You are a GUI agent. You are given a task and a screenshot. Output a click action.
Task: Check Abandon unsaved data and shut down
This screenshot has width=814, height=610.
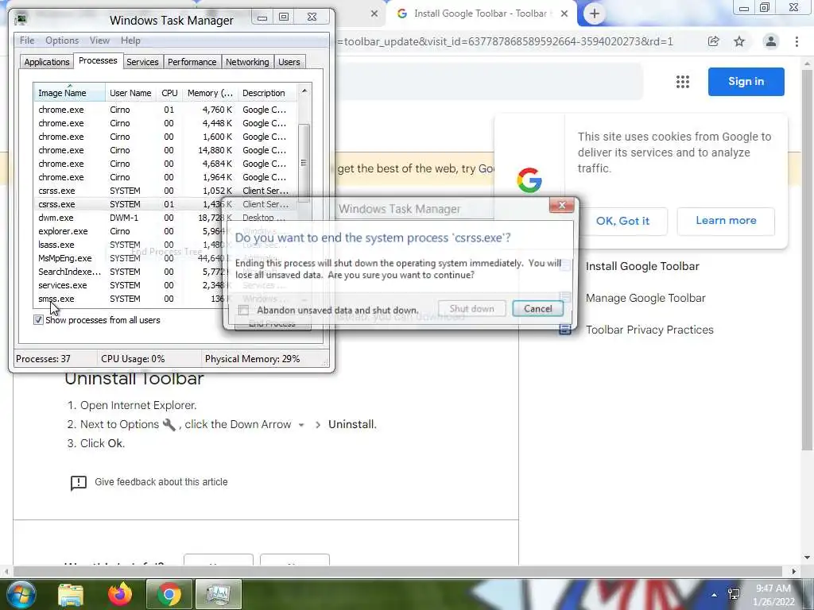tap(243, 311)
